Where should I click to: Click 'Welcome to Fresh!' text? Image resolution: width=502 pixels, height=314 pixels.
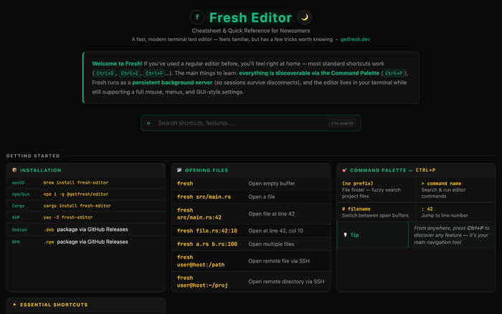click(x=117, y=64)
